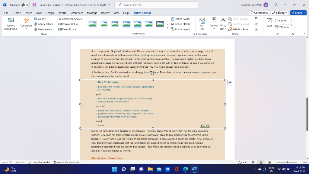Click Rotate objects icon
The height and width of the screenshot is (174, 309).
click(x=258, y=29)
